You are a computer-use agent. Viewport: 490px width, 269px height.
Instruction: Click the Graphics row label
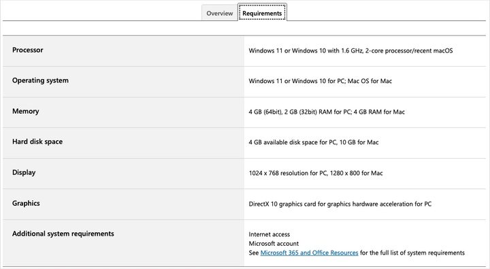coord(26,203)
